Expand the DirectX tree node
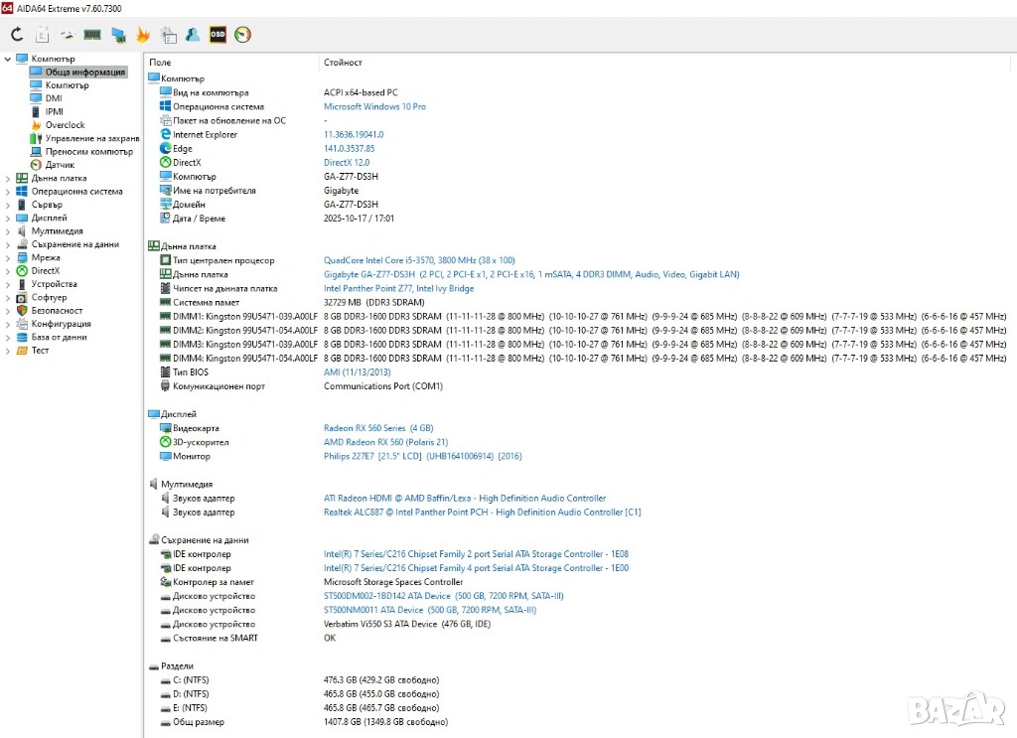Image resolution: width=1017 pixels, height=738 pixels. [x=8, y=271]
